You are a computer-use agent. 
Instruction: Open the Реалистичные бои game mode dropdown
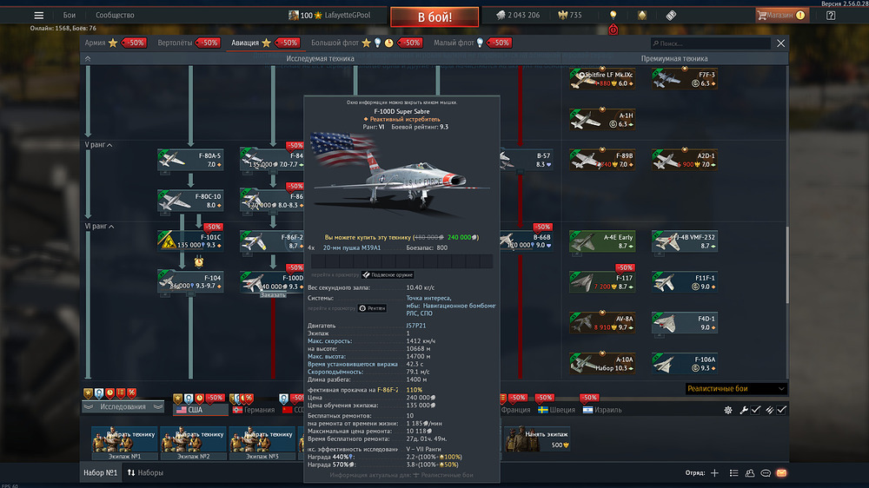point(736,389)
